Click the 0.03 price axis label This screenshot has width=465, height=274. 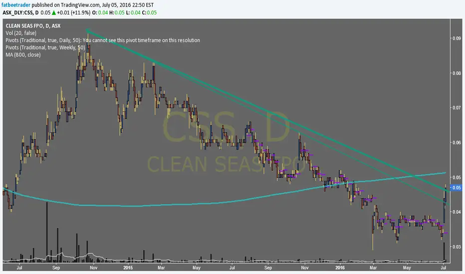(457, 247)
